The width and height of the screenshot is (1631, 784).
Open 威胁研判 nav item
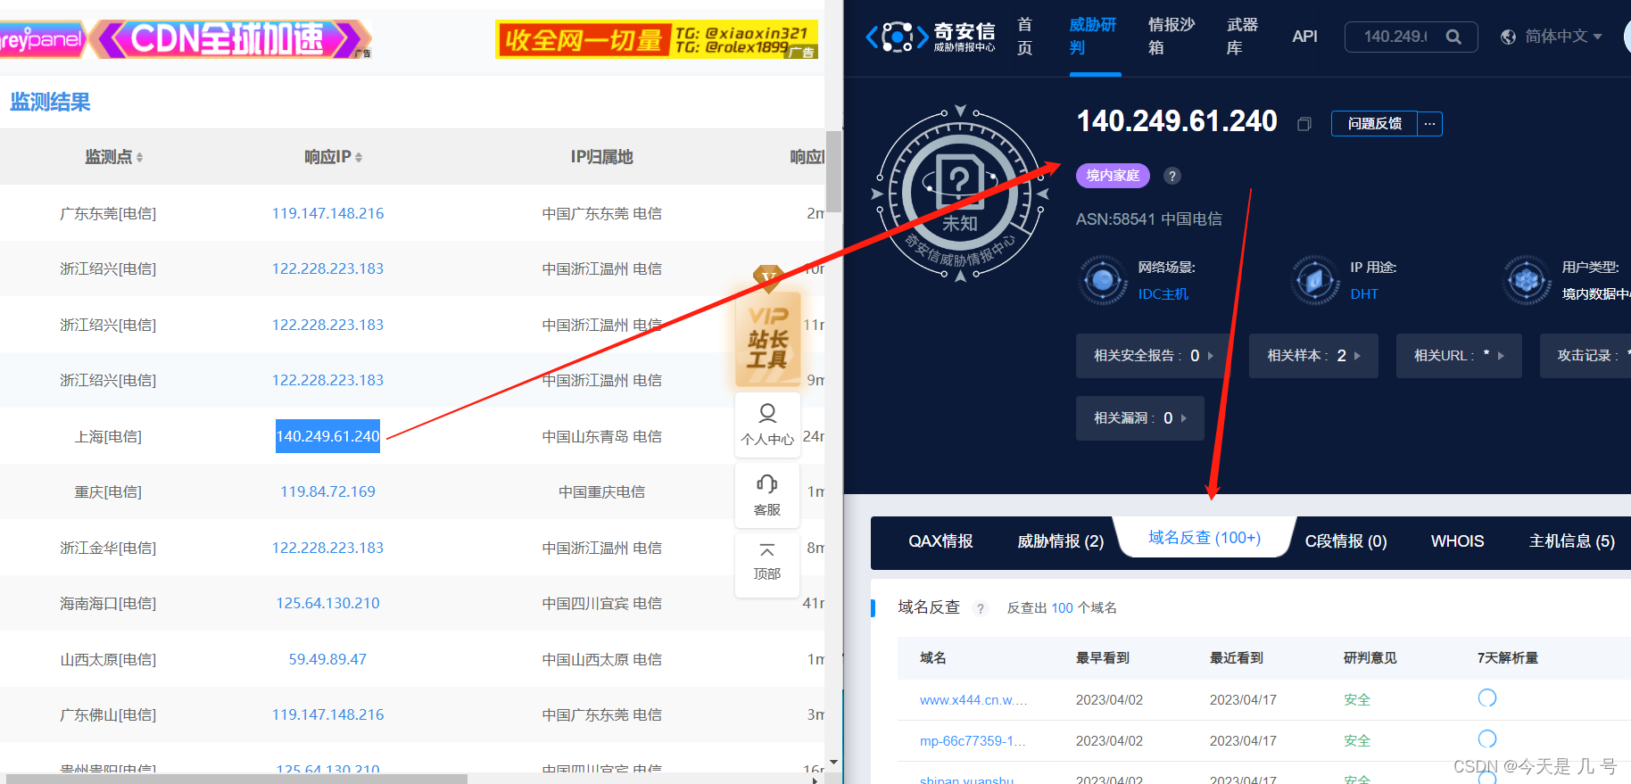[x=1093, y=37]
